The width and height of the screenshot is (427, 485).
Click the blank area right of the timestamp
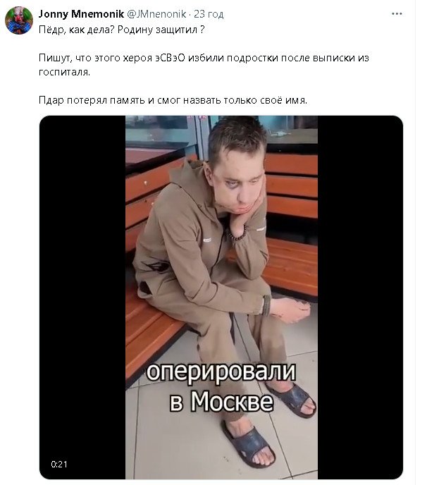(x=306, y=14)
